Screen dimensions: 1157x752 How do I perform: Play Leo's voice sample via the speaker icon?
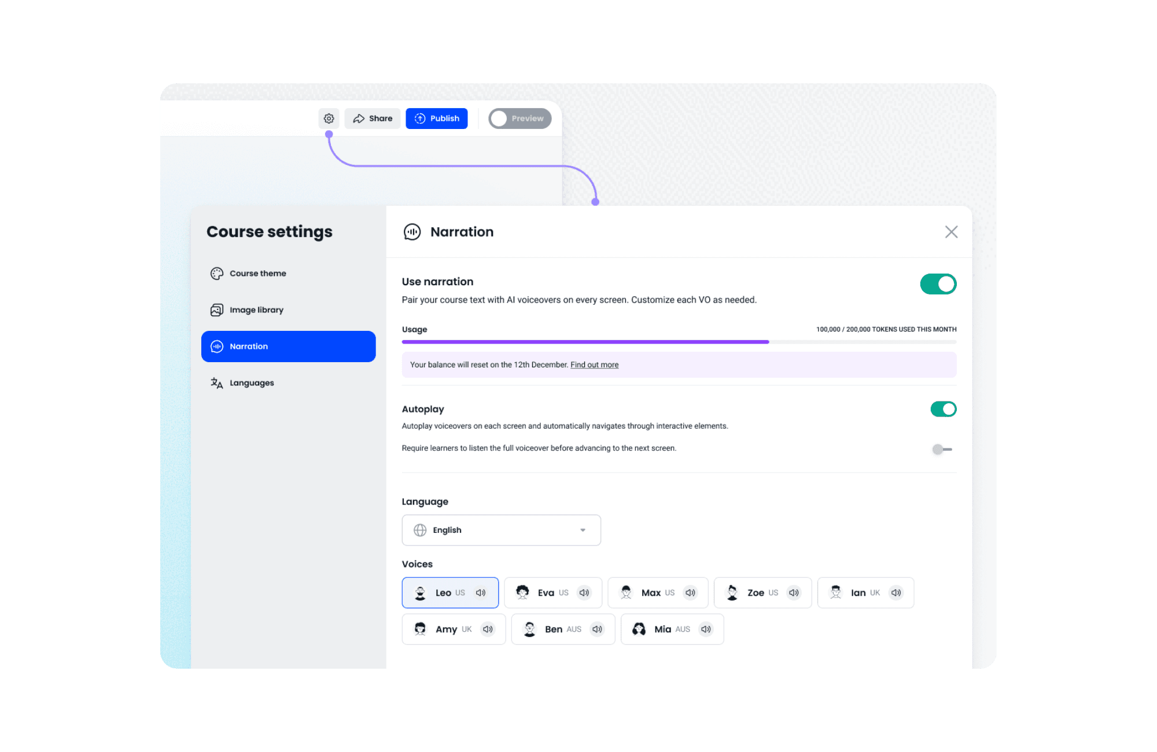tap(480, 592)
